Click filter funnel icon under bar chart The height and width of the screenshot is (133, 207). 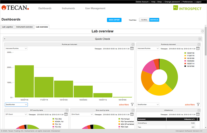point(132,105)
